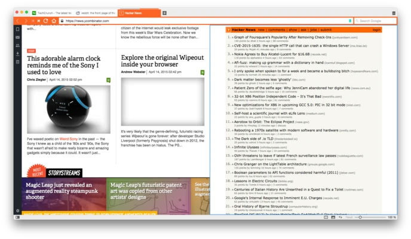Screen dimensions: 411x239
Task: Click the bookmark icon in address bar
Action: [350, 21]
